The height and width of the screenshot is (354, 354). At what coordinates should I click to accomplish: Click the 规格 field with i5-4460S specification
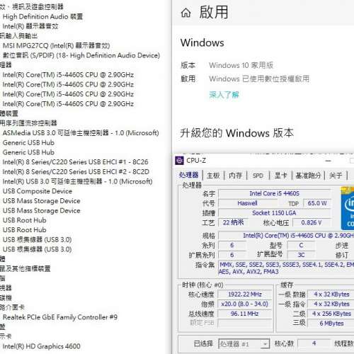pyautogui.click(x=287, y=236)
